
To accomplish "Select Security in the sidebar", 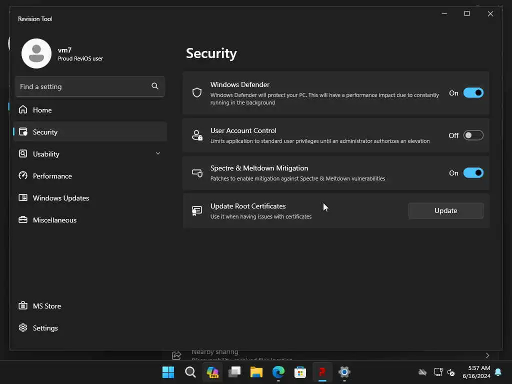I will click(90, 132).
